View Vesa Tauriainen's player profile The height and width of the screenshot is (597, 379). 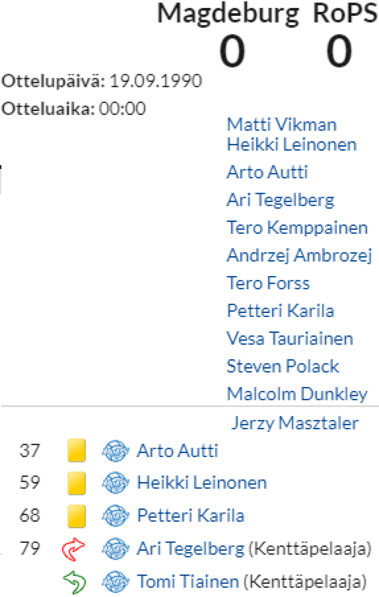click(289, 339)
